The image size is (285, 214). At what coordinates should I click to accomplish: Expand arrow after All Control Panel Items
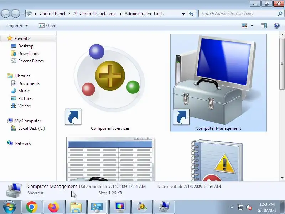pos(120,14)
